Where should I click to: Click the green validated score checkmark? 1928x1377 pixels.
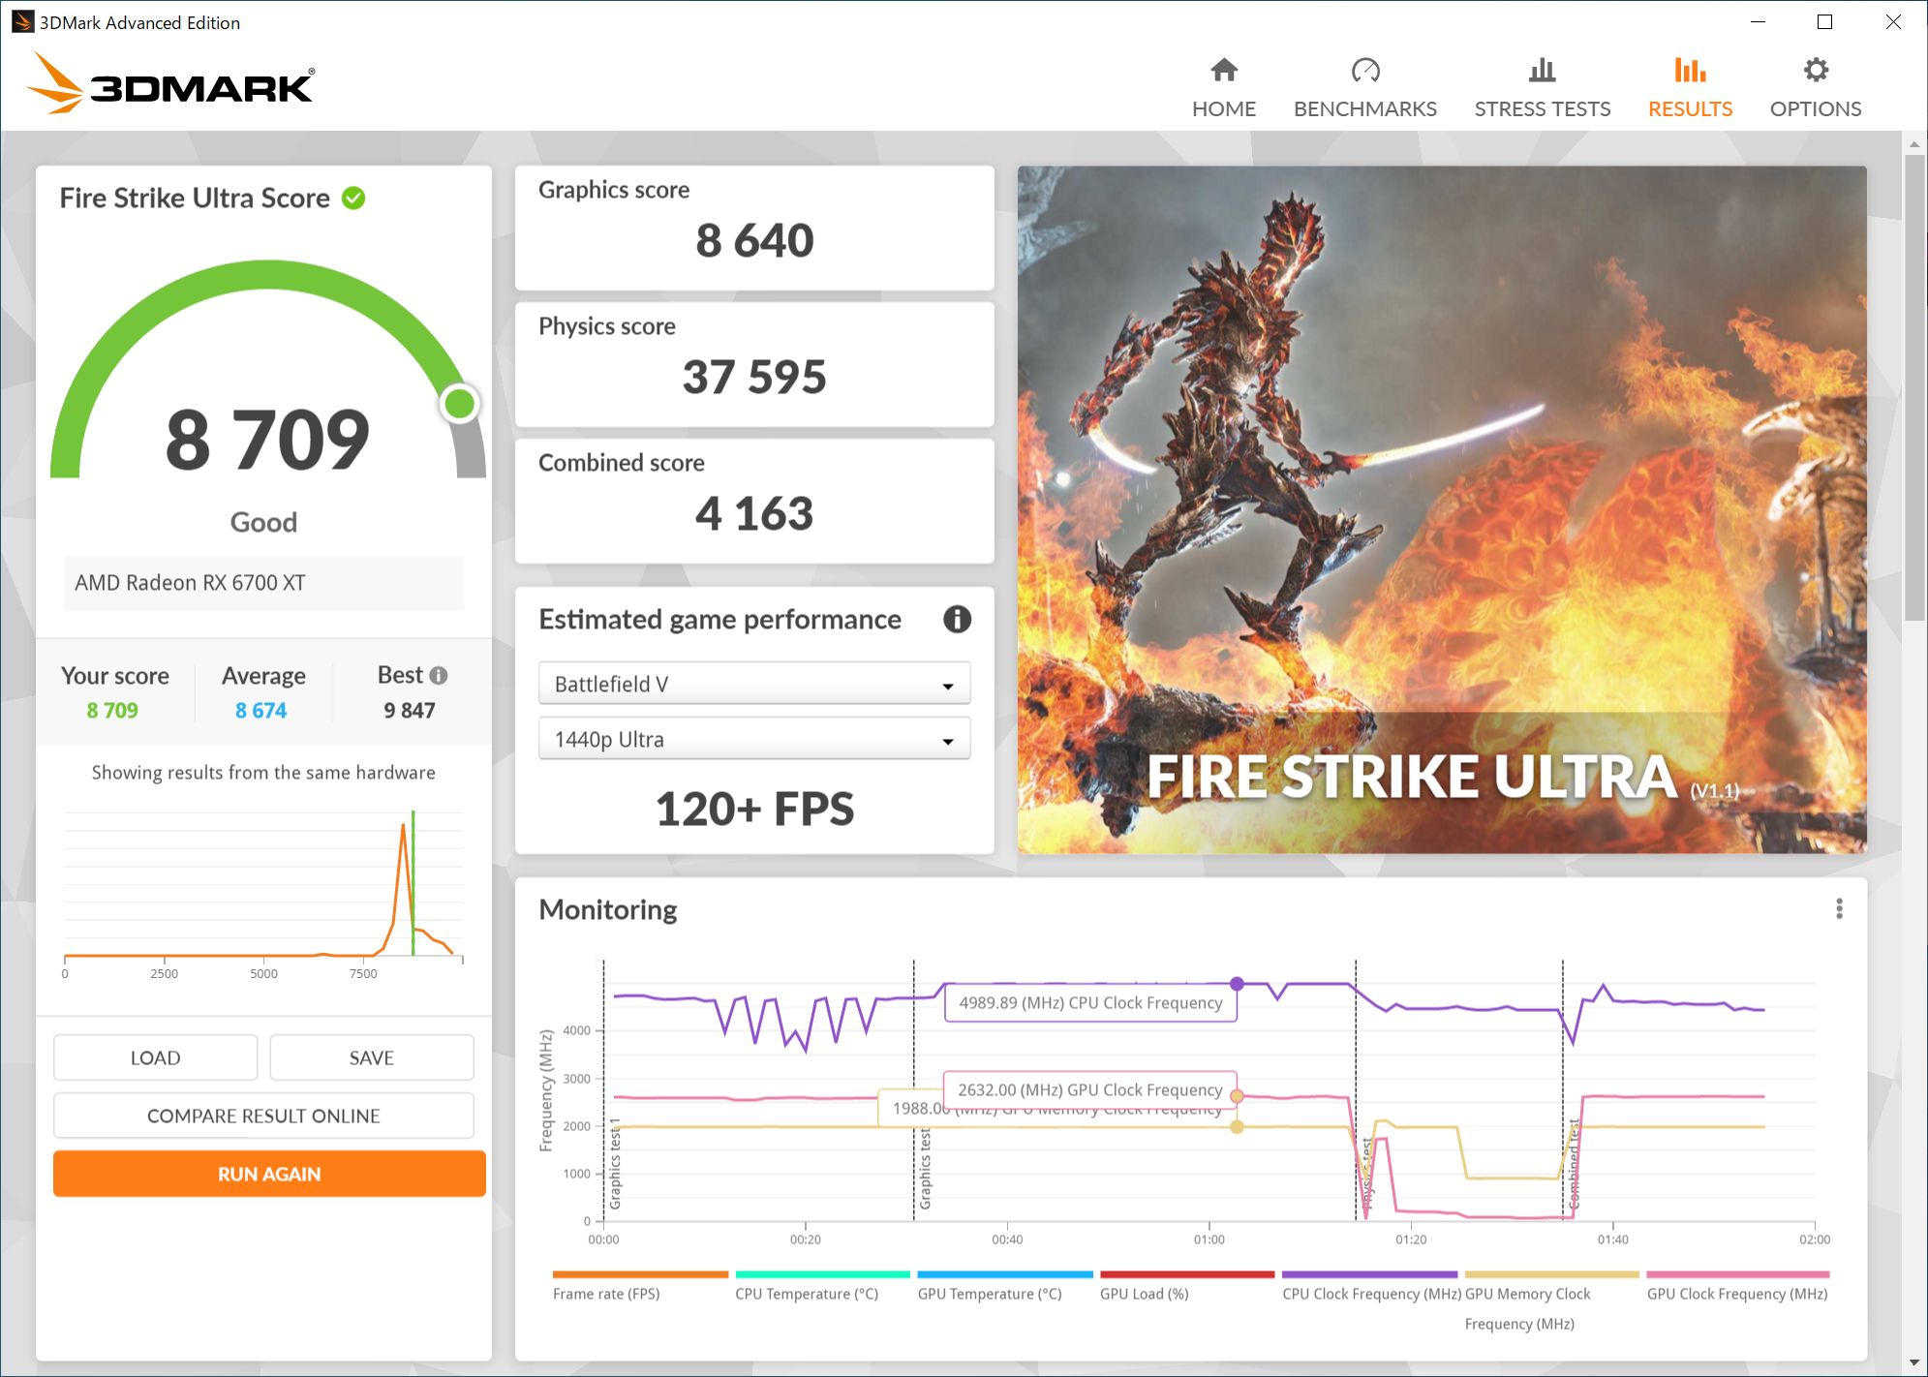(x=354, y=198)
